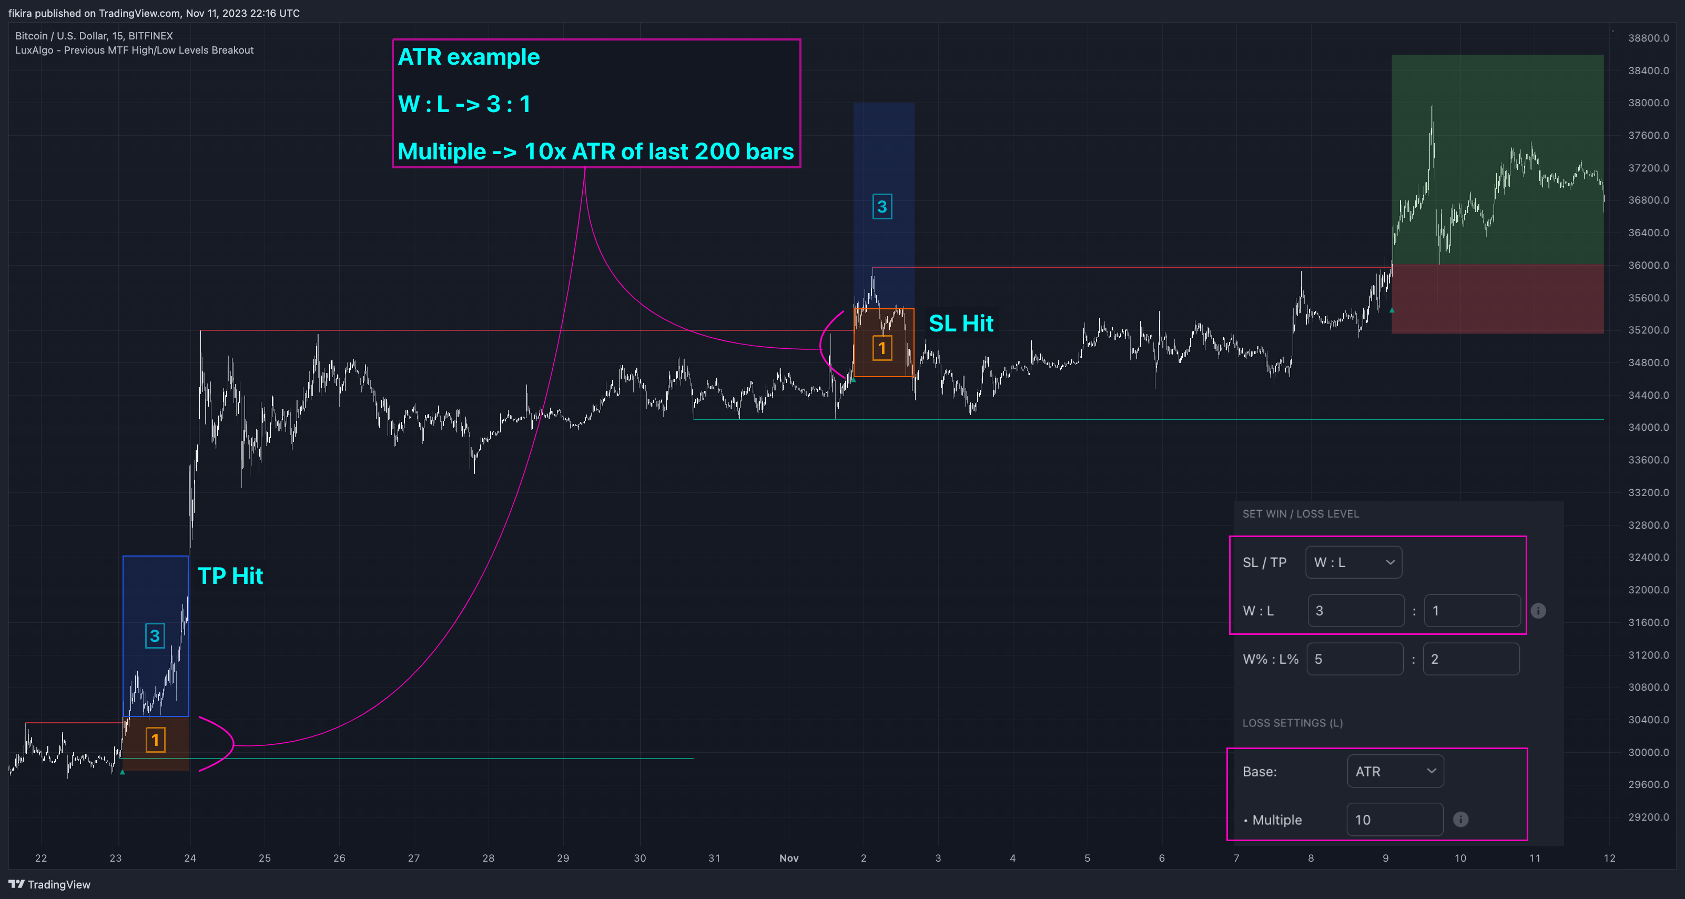Click the '12' date label on time axis
The width and height of the screenshot is (1685, 899).
(1610, 858)
